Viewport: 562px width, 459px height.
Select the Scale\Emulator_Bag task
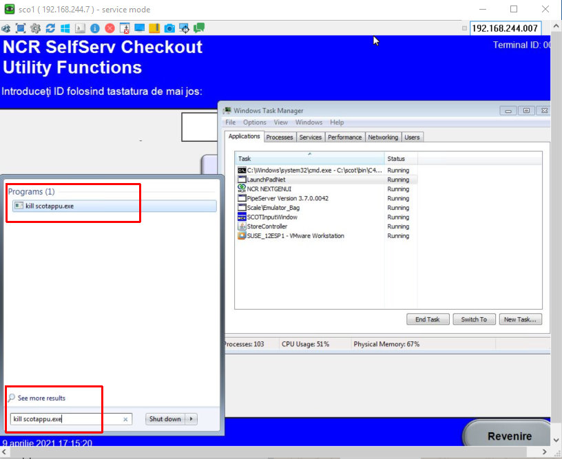click(x=327, y=208)
